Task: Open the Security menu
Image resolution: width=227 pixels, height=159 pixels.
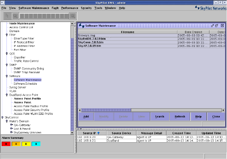Action: (x=86, y=8)
